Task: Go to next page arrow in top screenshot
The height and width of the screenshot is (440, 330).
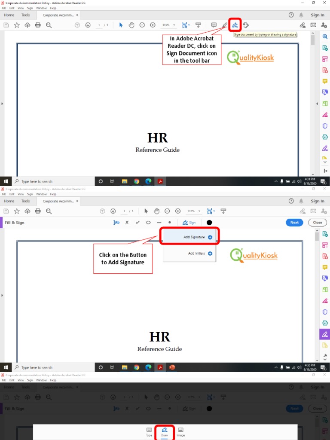Action: pos(88,25)
